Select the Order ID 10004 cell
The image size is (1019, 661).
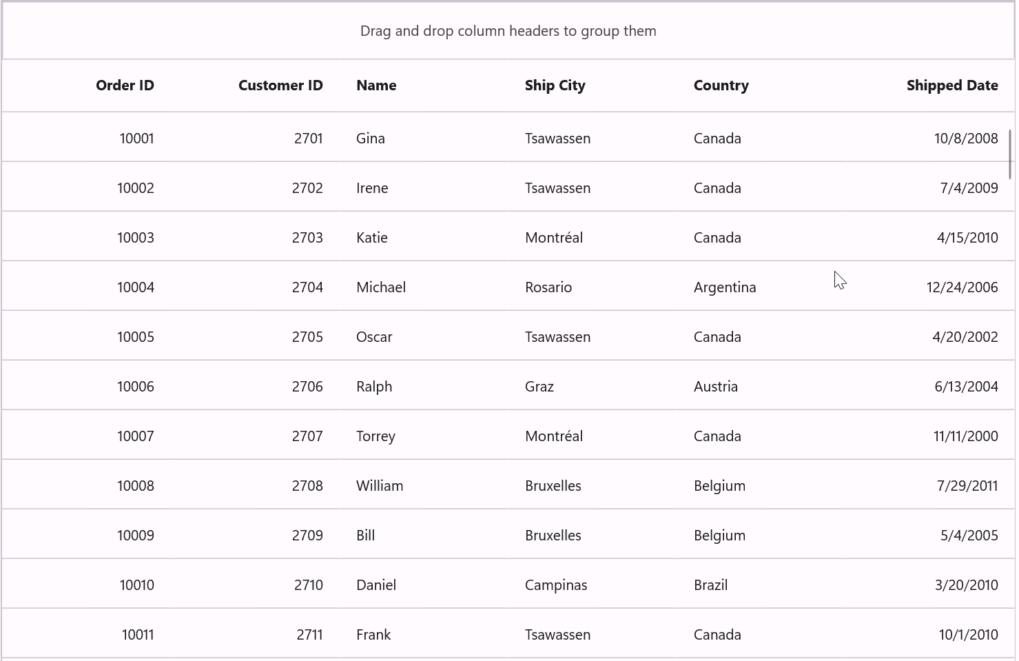136,287
